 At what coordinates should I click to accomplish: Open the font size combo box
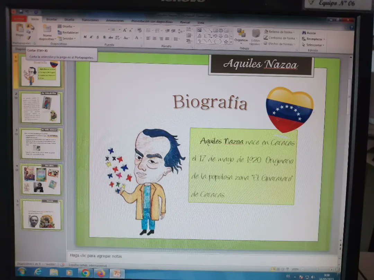point(116,29)
